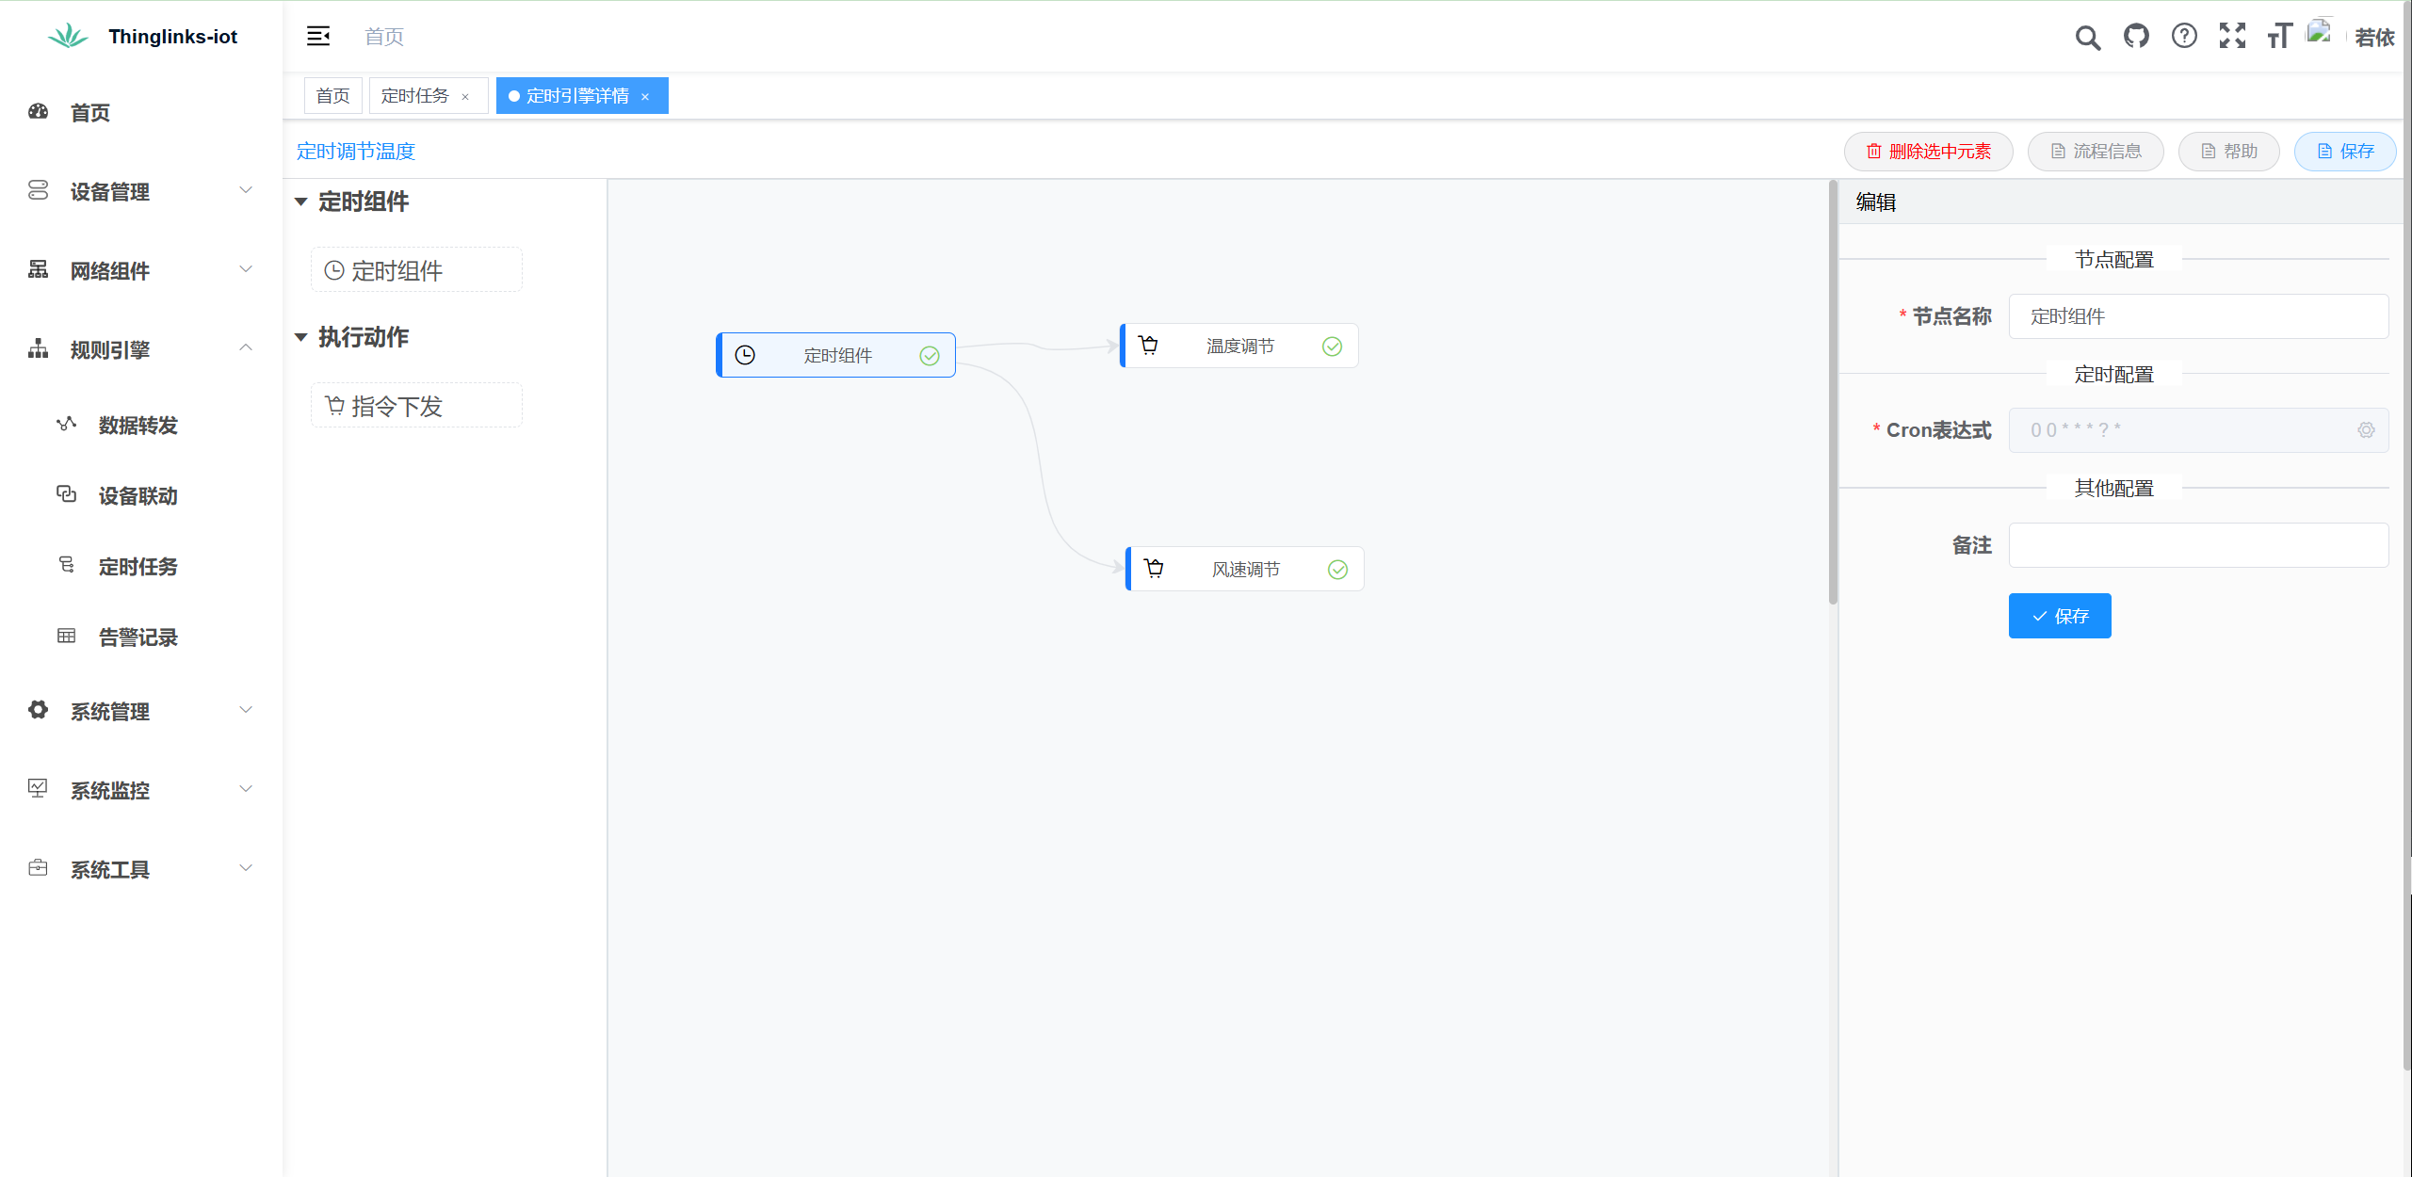Click clock icon on 定时组件 node
This screenshot has height=1177, width=2412.
(x=745, y=355)
